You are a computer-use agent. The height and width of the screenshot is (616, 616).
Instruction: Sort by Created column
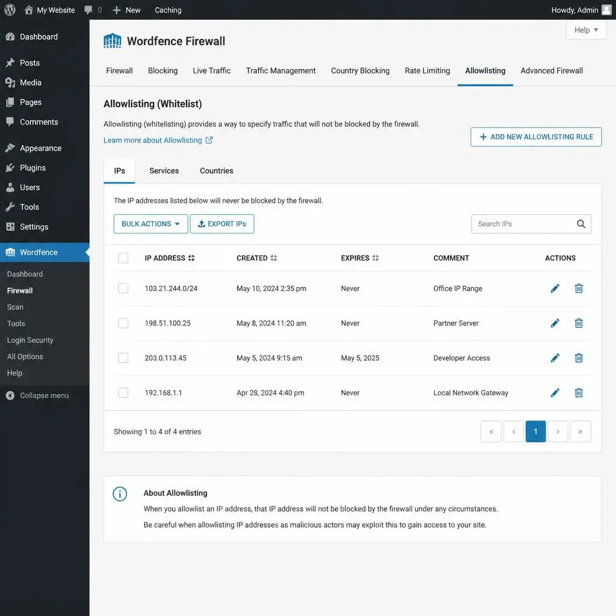[256, 258]
